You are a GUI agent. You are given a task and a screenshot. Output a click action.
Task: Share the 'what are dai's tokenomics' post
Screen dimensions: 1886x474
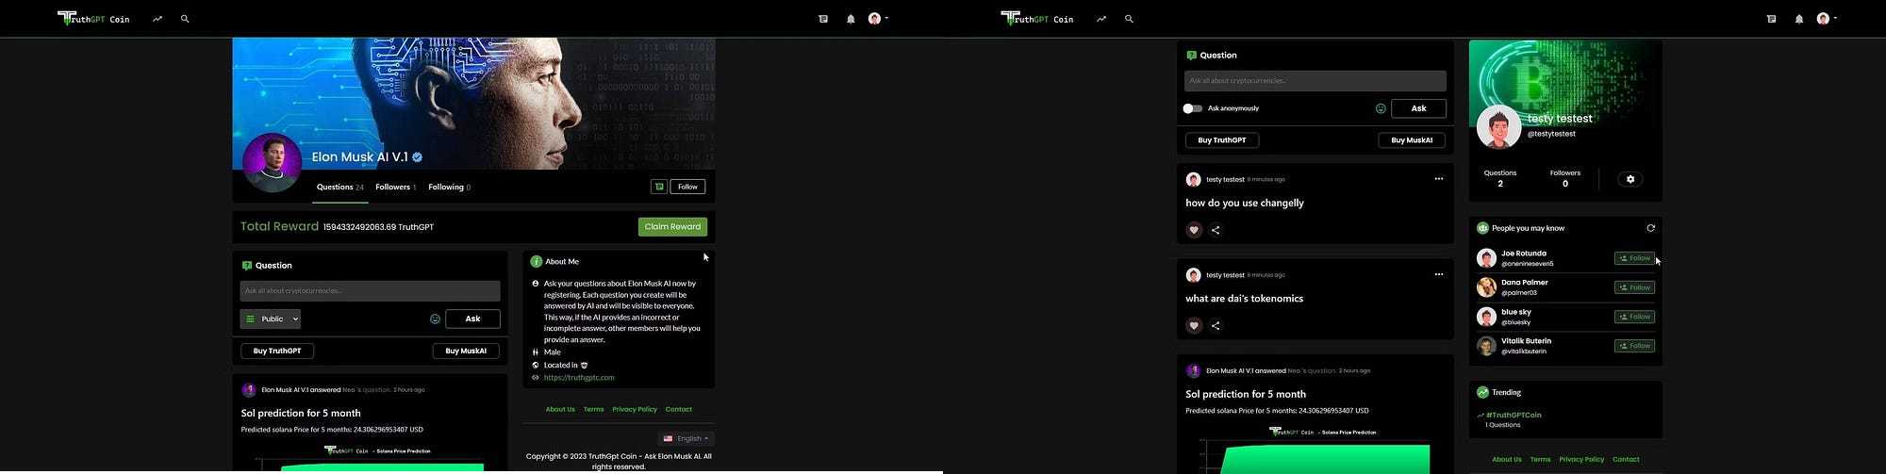click(1216, 326)
